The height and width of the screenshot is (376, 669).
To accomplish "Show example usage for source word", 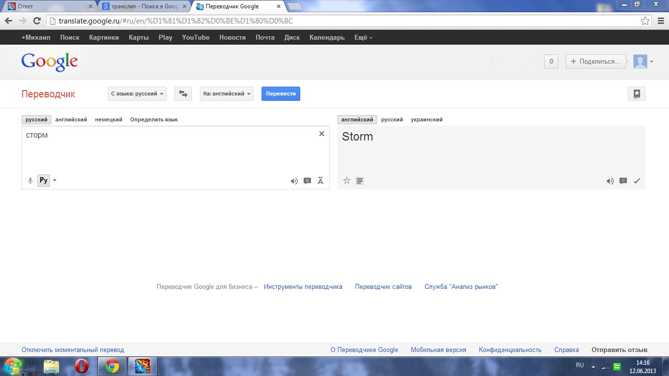I will 308,181.
